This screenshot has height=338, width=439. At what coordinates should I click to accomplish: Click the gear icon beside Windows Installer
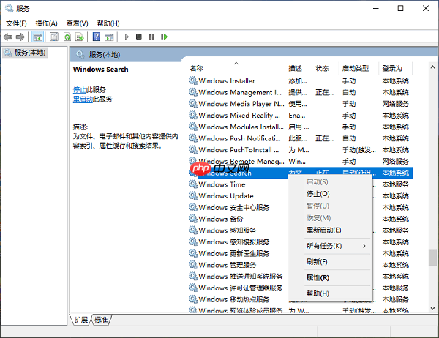tap(193, 80)
